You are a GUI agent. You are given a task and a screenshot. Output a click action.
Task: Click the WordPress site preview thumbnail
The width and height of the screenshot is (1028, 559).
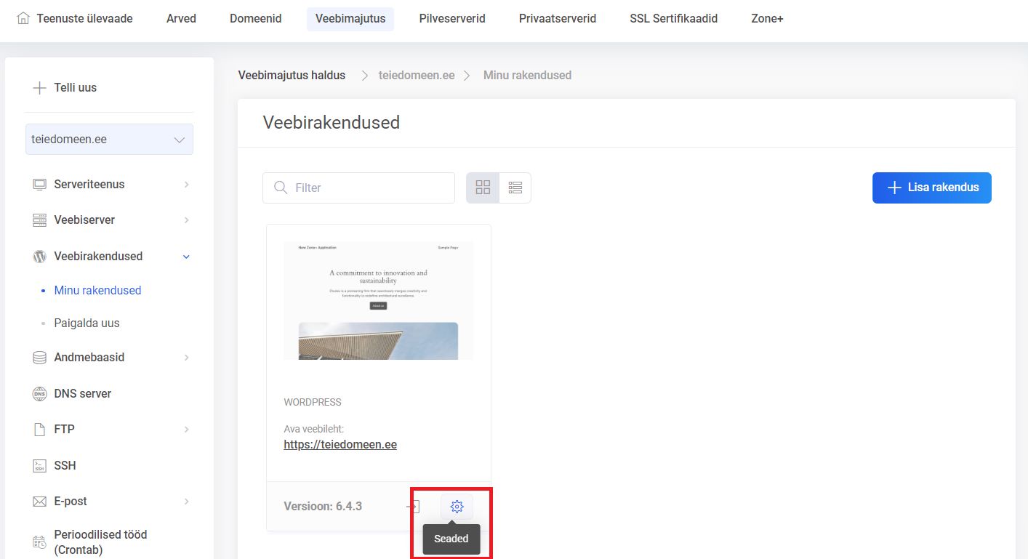378,300
